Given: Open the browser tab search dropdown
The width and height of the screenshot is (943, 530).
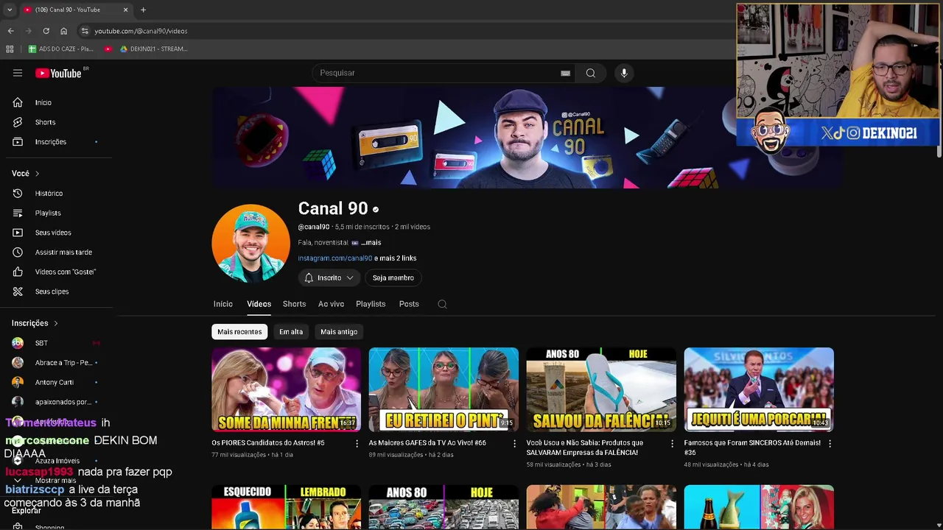Looking at the screenshot, I should pos(10,10).
